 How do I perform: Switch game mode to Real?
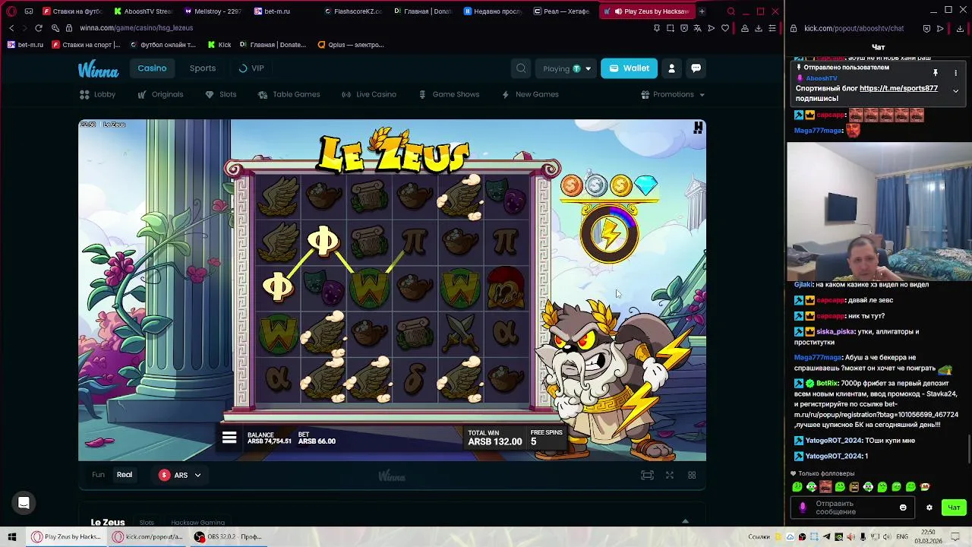coord(125,475)
